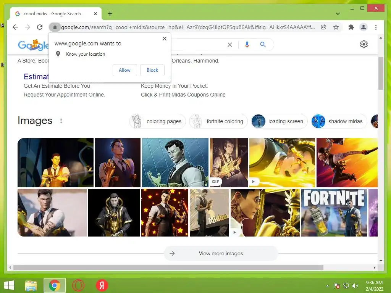Open the Images section three-dot menu
The image size is (391, 293).
point(61,121)
